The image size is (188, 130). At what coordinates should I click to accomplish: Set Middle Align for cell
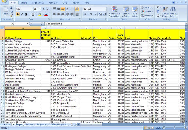click(58, 9)
